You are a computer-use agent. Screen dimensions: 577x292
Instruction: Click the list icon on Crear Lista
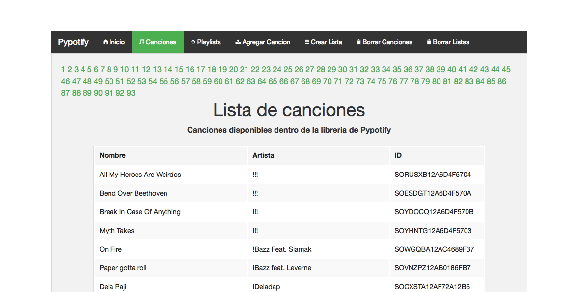[308, 42]
